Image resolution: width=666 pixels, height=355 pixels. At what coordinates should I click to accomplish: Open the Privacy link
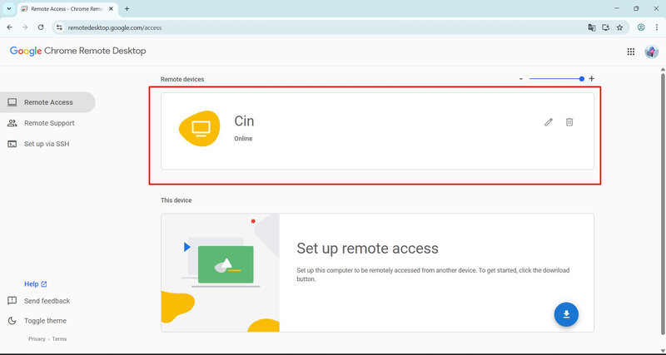[x=37, y=339]
